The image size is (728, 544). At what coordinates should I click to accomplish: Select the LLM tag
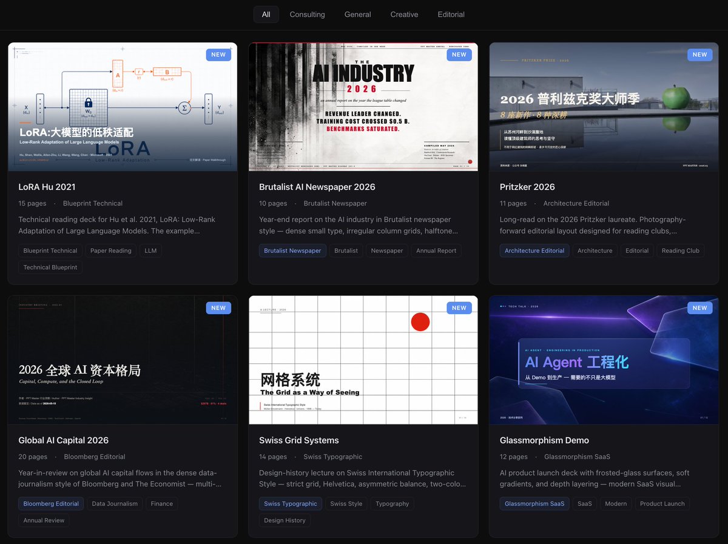tap(150, 250)
